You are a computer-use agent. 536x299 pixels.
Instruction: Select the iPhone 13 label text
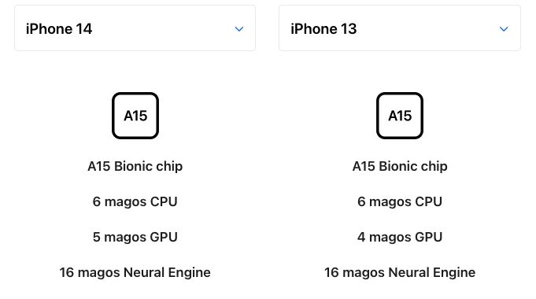pos(323,28)
